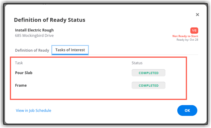Click the empty space below the Frame row
This screenshot has width=211, height=128.
[79, 95]
